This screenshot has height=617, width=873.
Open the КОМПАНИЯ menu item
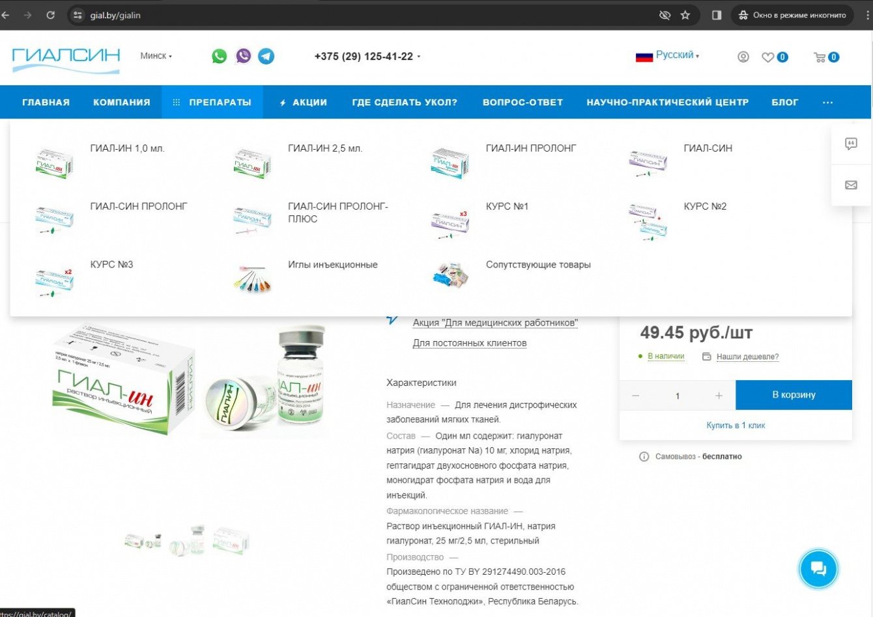click(122, 102)
